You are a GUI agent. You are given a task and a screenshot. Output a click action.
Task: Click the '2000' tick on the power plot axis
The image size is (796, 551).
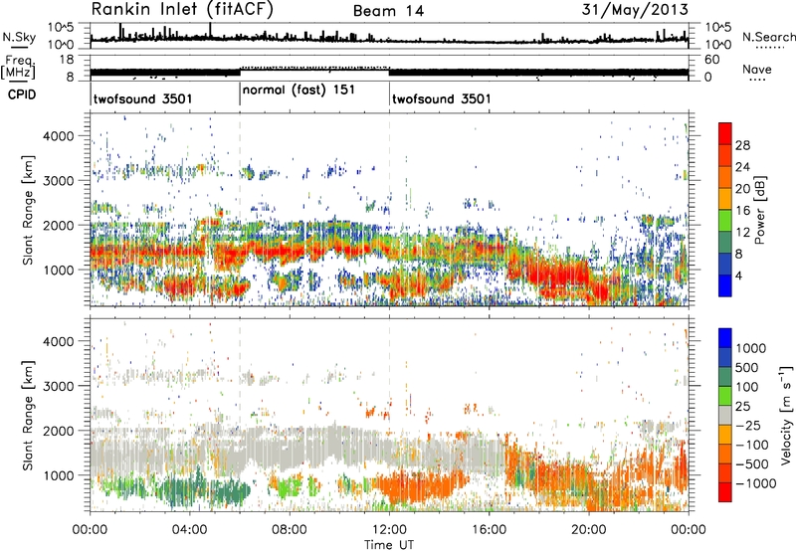coord(59,225)
